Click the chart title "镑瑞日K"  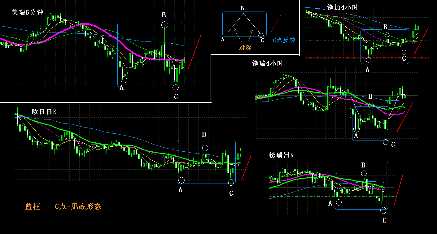(x=282, y=155)
